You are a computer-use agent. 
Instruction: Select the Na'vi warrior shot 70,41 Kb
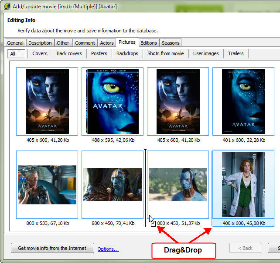[113, 185]
